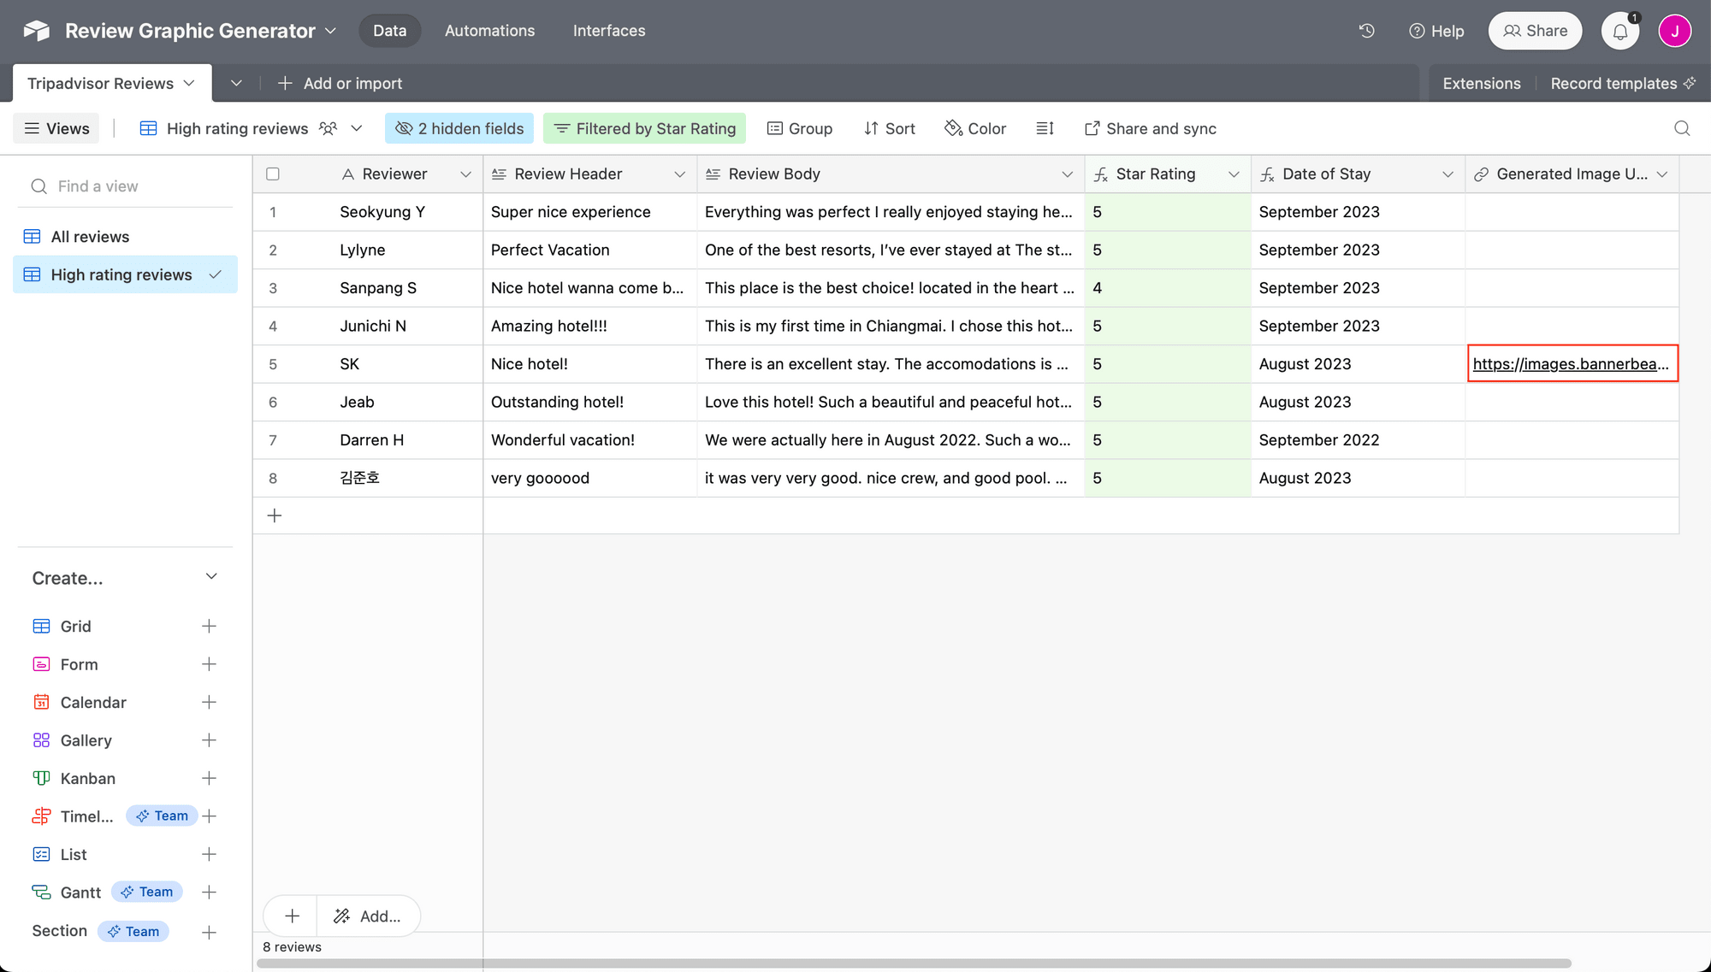
Task: Click the generated image URL link in row 5
Action: pyautogui.click(x=1572, y=362)
